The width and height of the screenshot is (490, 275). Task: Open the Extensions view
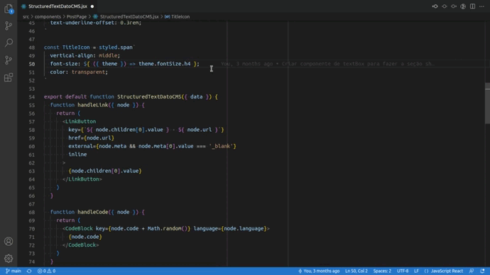tap(9, 77)
